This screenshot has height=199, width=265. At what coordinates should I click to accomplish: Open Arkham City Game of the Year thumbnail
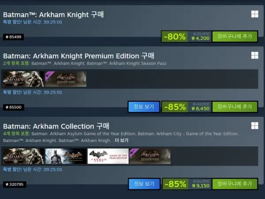coord(108,156)
